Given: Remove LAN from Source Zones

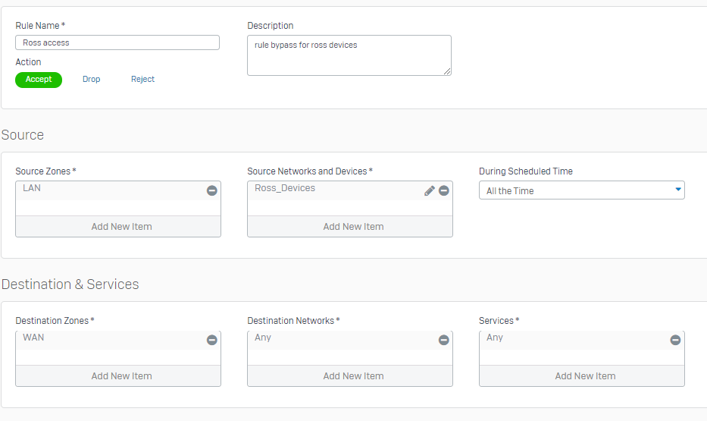Looking at the screenshot, I should click(212, 190).
